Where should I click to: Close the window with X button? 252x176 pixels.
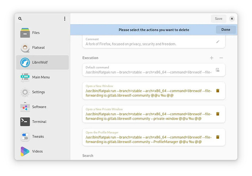(232, 19)
